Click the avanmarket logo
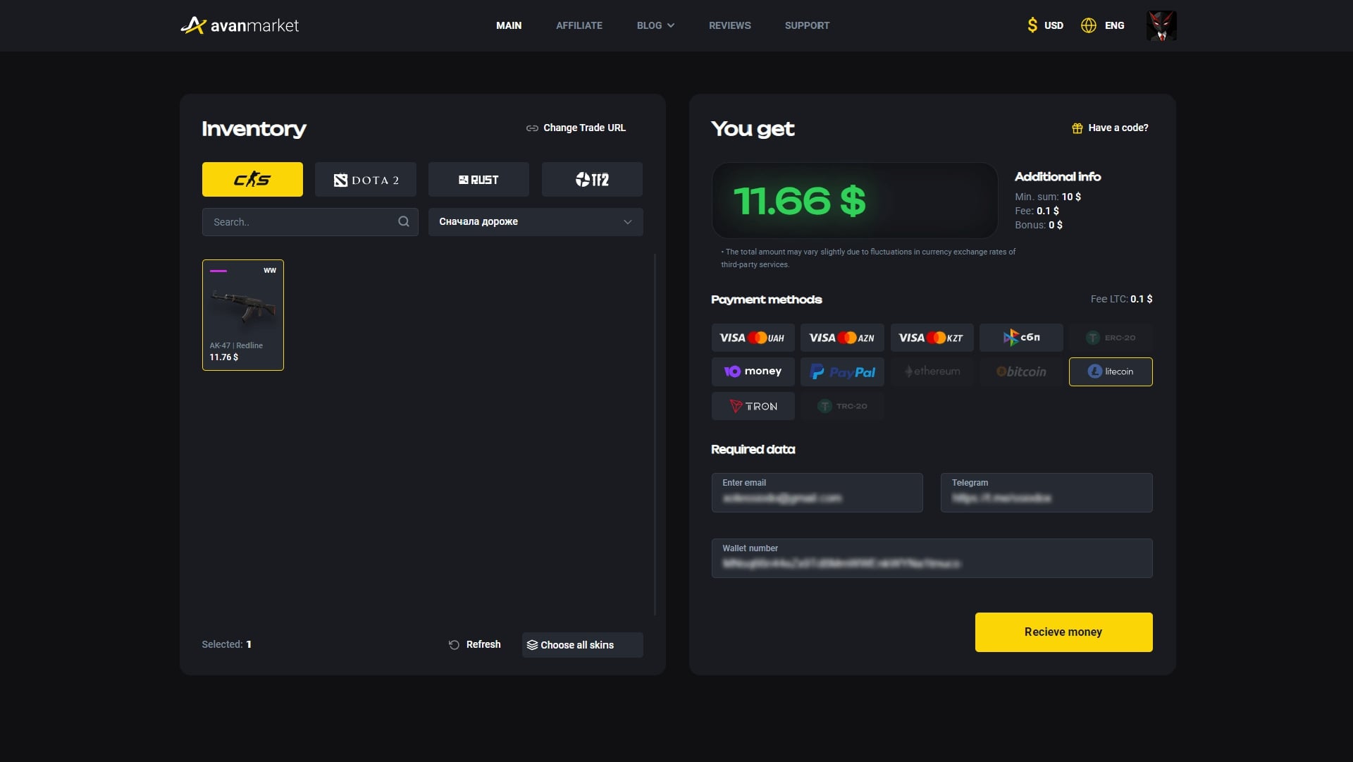Viewport: 1353px width, 762px height. tap(240, 25)
